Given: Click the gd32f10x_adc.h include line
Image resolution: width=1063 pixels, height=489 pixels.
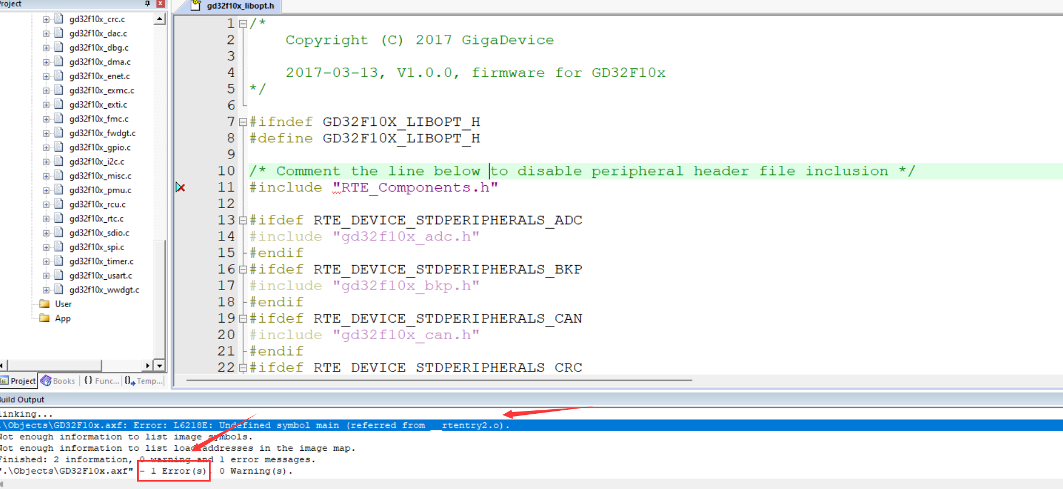Looking at the screenshot, I should click(x=364, y=237).
